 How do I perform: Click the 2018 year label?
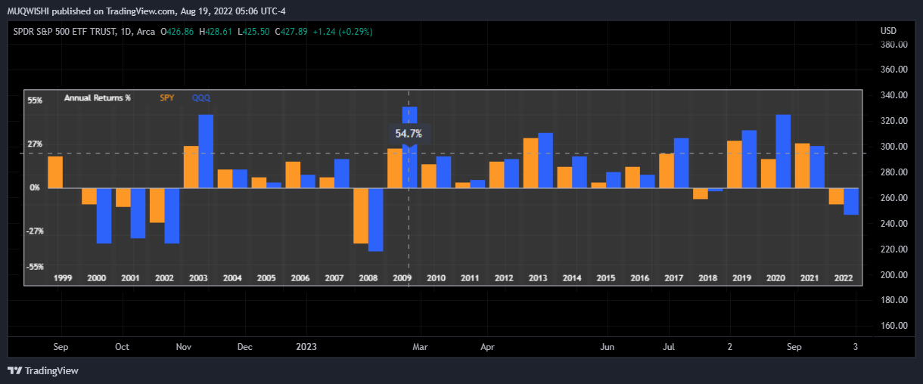point(708,278)
